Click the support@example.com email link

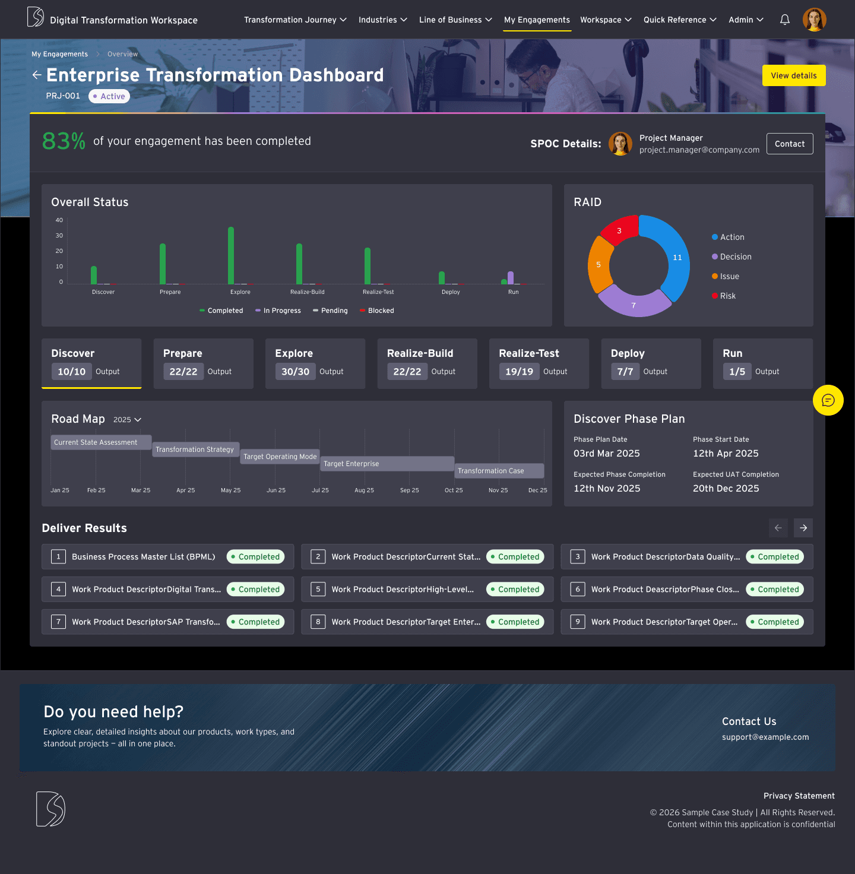(765, 737)
